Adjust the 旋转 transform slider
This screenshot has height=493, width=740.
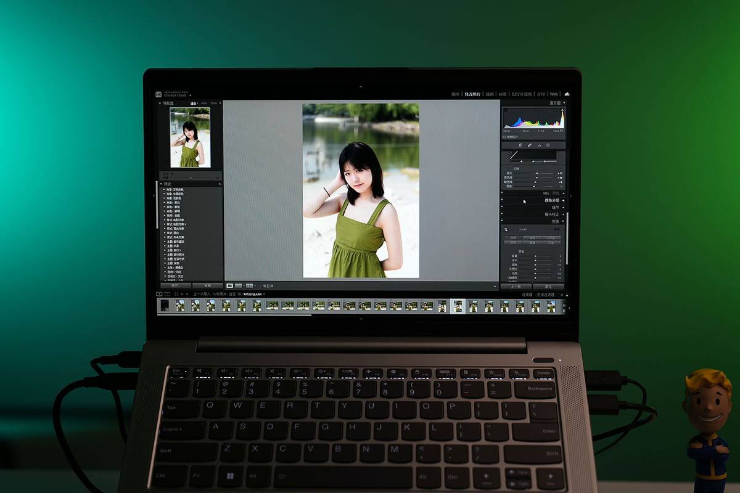(536, 265)
